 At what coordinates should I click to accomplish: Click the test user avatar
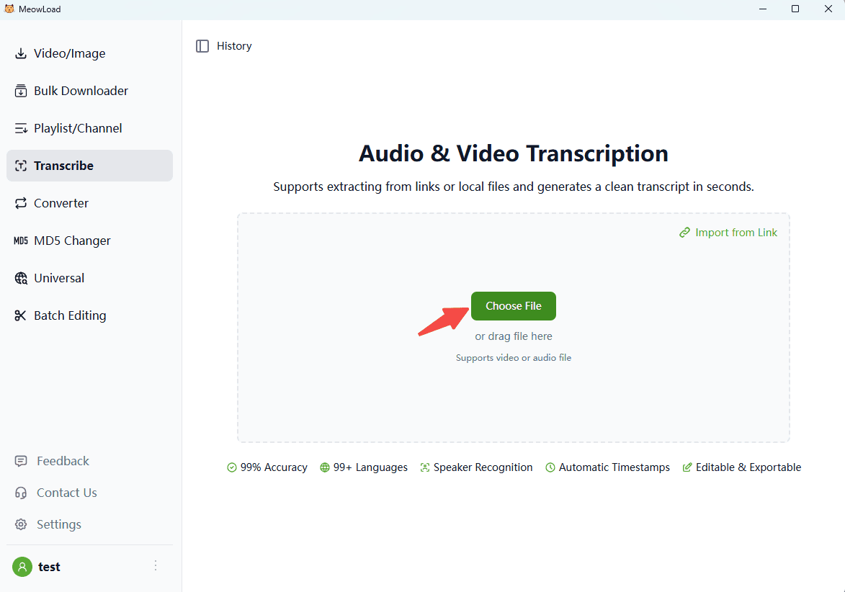(22, 567)
